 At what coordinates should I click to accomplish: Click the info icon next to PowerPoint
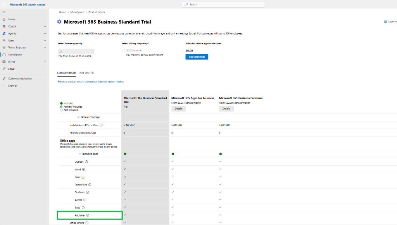(90, 185)
